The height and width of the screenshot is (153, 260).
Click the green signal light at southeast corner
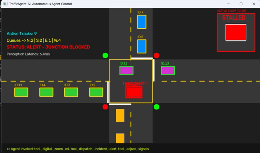click(156, 107)
